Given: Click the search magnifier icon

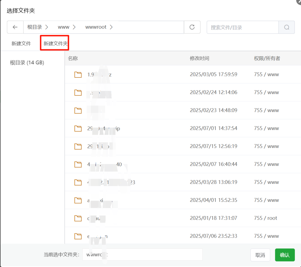Looking at the screenshot, I should tap(286, 27).
